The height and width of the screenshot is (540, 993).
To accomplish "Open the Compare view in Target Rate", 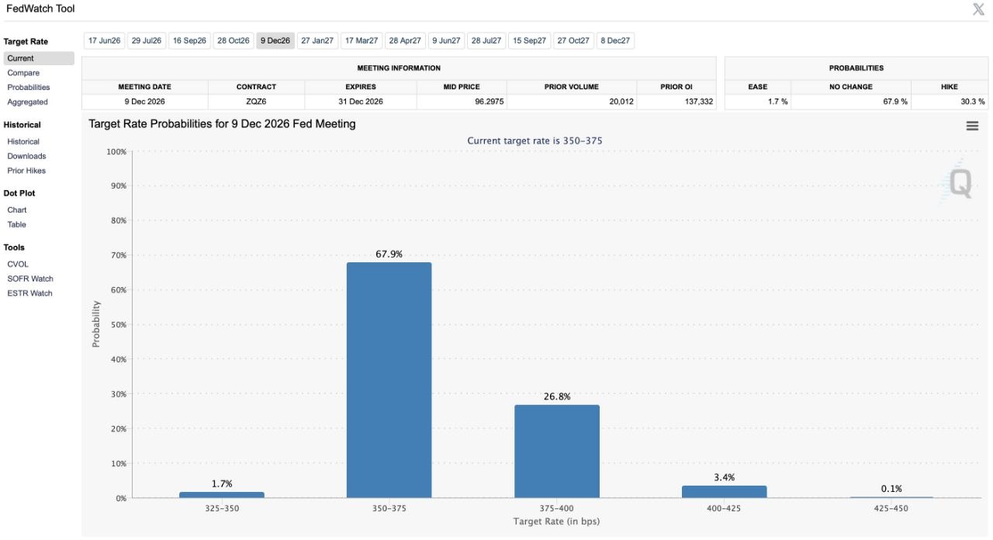I will pyautogui.click(x=23, y=73).
